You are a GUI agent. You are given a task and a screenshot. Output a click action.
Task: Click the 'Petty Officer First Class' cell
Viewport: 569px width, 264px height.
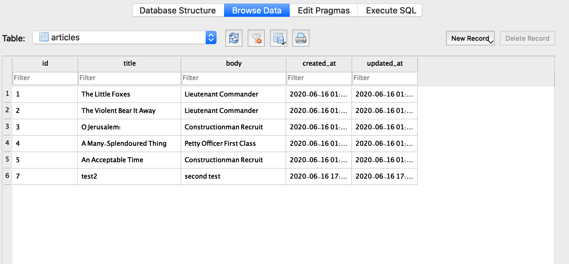[x=220, y=143]
